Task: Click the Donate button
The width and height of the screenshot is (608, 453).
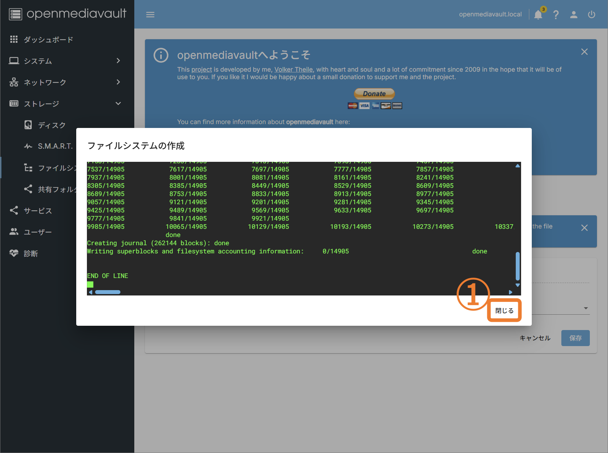Action: point(374,94)
